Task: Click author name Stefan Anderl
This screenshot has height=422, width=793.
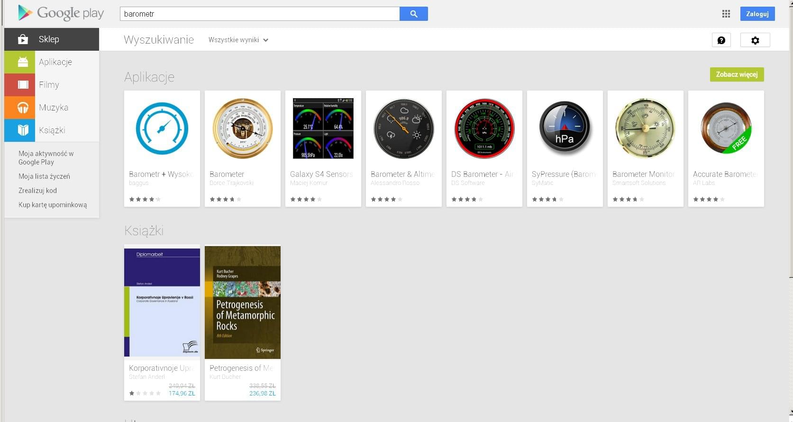Action: pos(147,377)
